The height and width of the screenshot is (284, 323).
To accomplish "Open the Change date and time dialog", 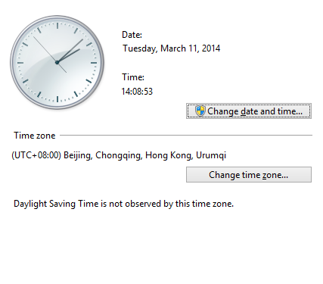I will pos(249,111).
